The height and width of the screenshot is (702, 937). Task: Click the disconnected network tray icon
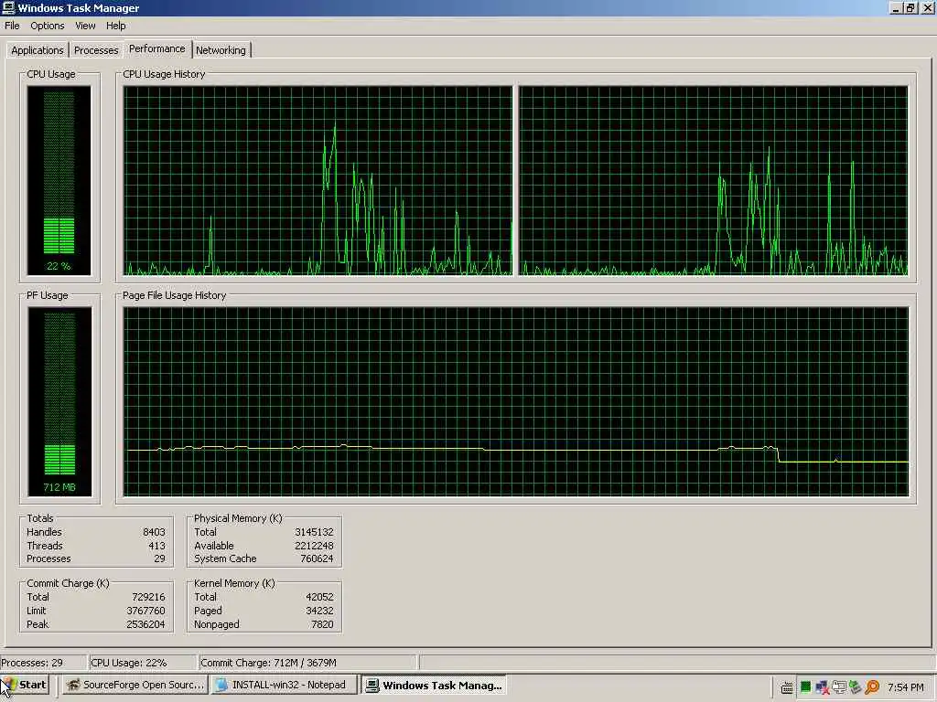(823, 687)
